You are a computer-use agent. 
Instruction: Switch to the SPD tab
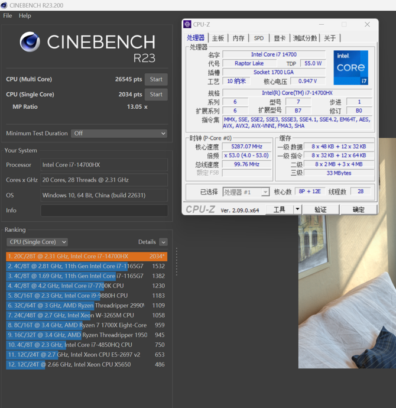pyautogui.click(x=259, y=38)
